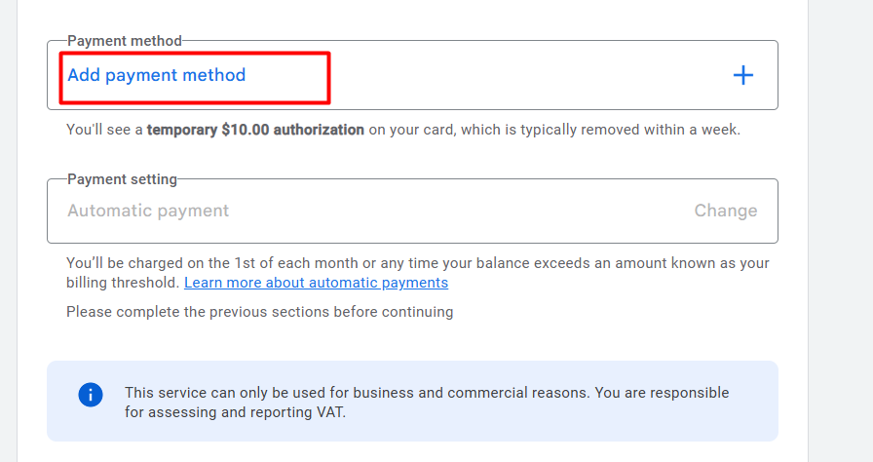Open "Learn more about automatic payments" link
This screenshot has height=462, width=873.
point(316,283)
